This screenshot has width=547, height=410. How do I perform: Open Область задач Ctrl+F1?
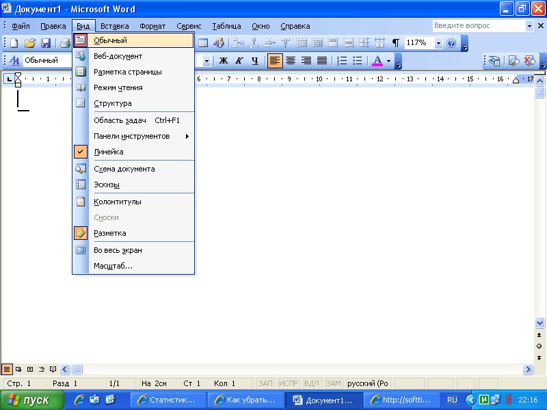click(133, 120)
